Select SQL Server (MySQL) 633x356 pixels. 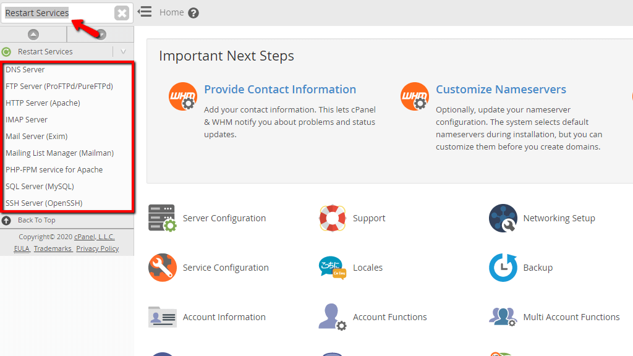tap(40, 186)
